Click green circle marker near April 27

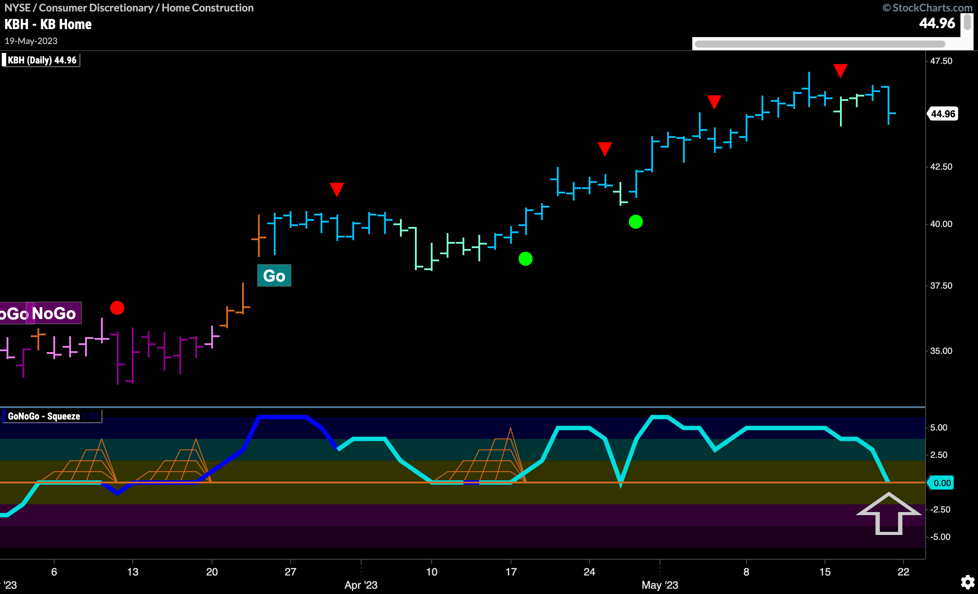[636, 222]
